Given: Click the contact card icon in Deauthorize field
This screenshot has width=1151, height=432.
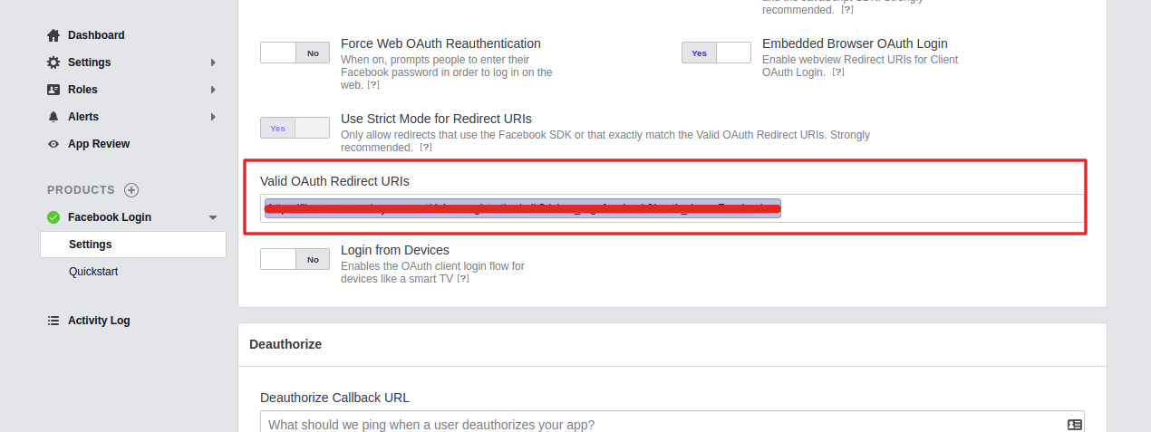Looking at the screenshot, I should pyautogui.click(x=1075, y=425).
